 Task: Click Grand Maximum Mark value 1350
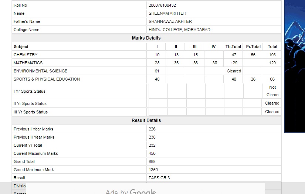(x=153, y=170)
